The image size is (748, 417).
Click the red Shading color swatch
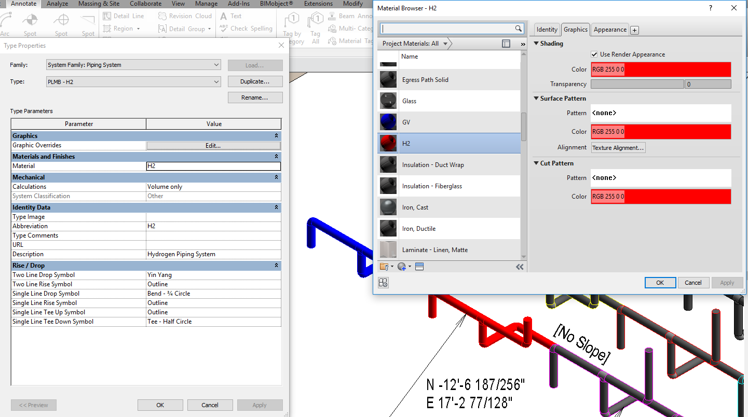pos(660,69)
